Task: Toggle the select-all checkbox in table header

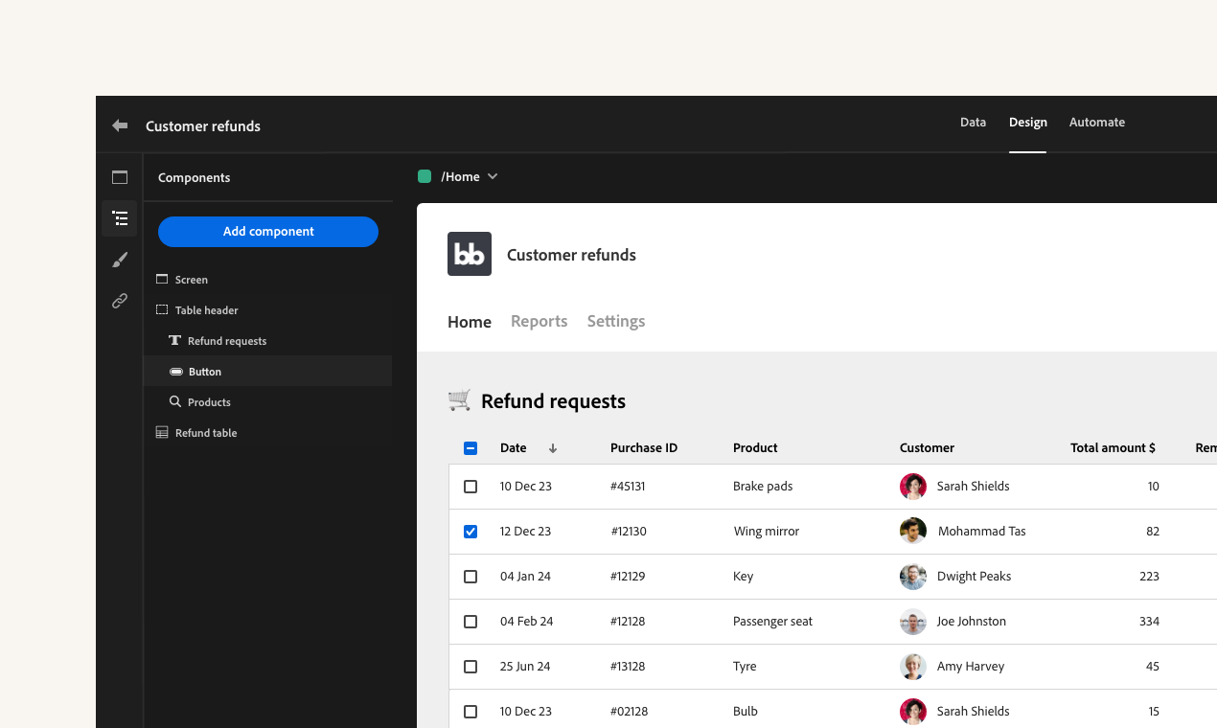Action: coord(471,448)
